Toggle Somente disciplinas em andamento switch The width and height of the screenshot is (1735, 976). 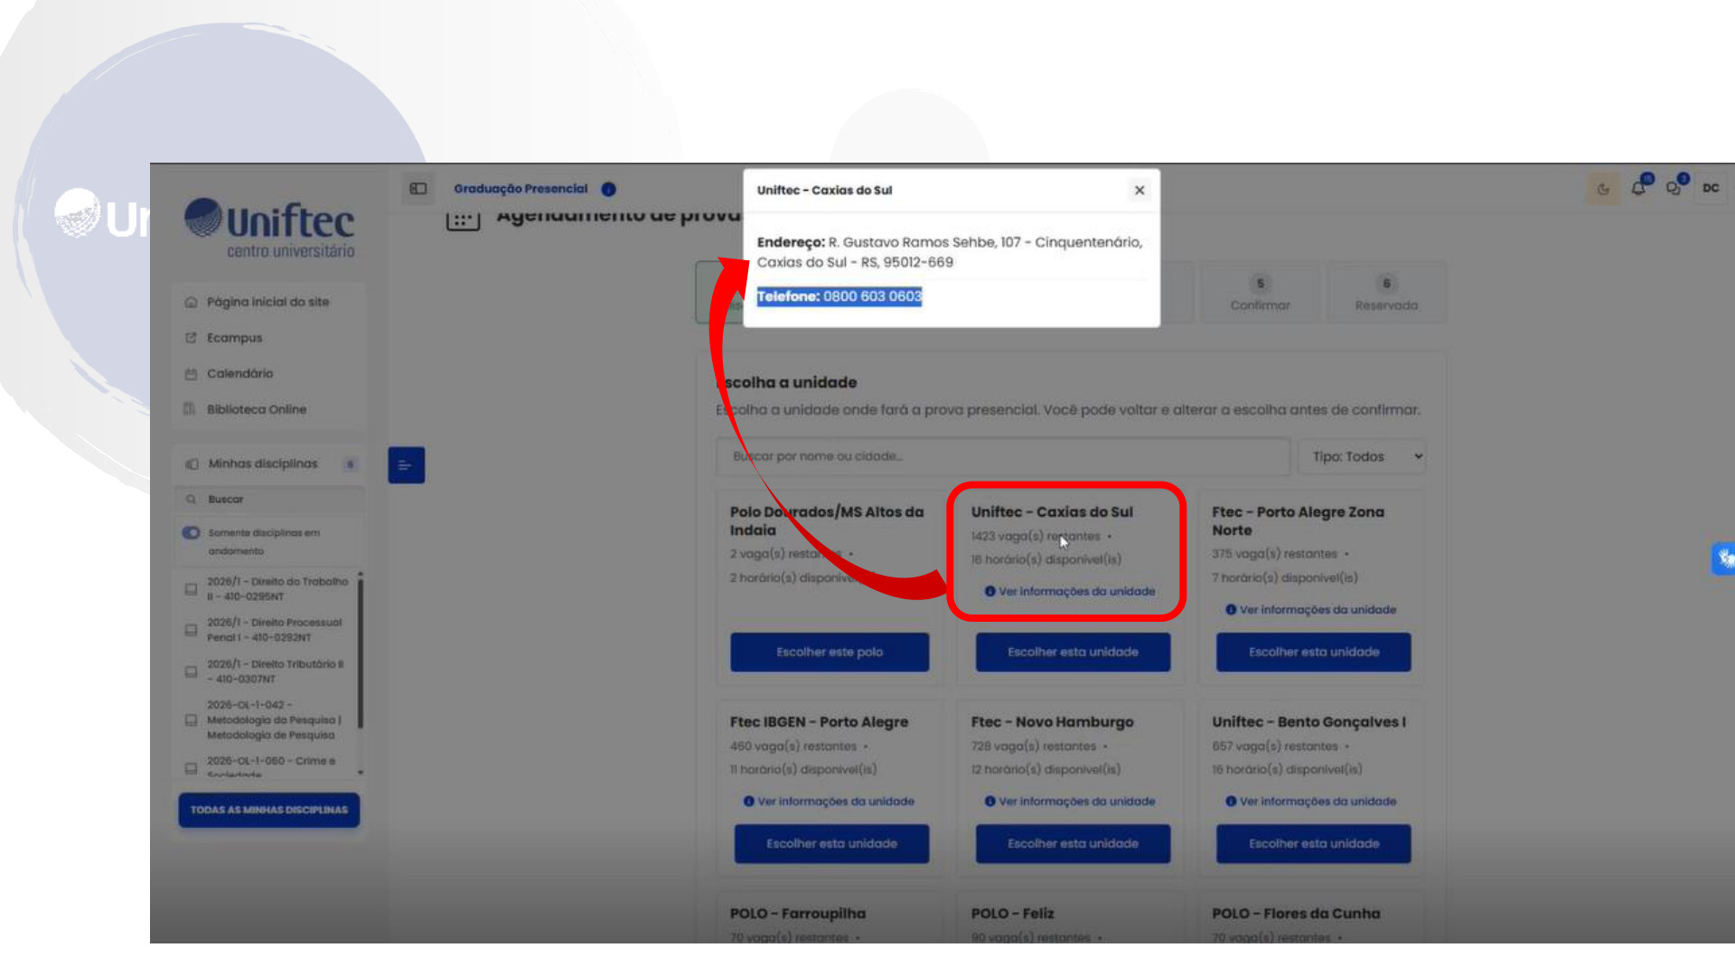pyautogui.click(x=191, y=532)
